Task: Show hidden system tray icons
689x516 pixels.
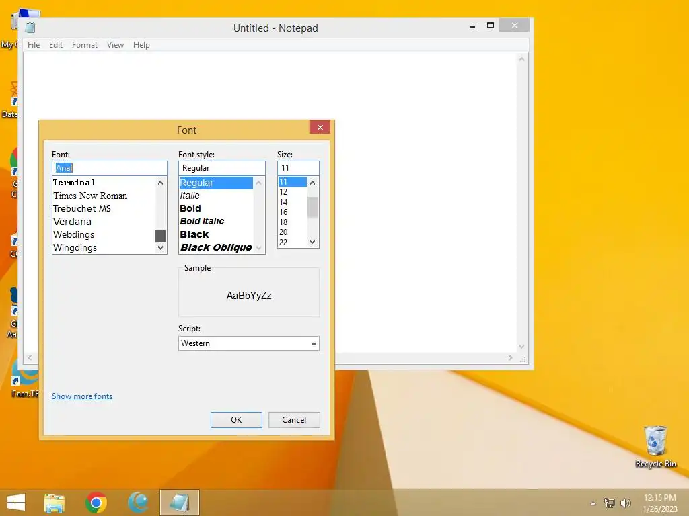Action: point(593,503)
